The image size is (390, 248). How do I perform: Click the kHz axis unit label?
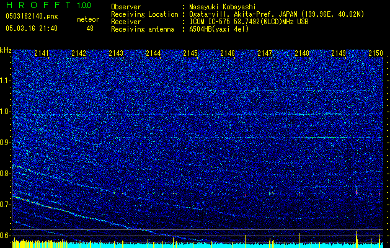[6, 50]
